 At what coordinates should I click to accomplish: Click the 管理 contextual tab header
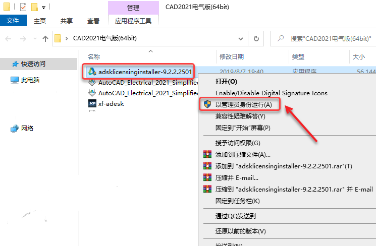(133, 8)
